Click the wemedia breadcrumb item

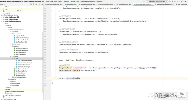click(x=66, y=1)
